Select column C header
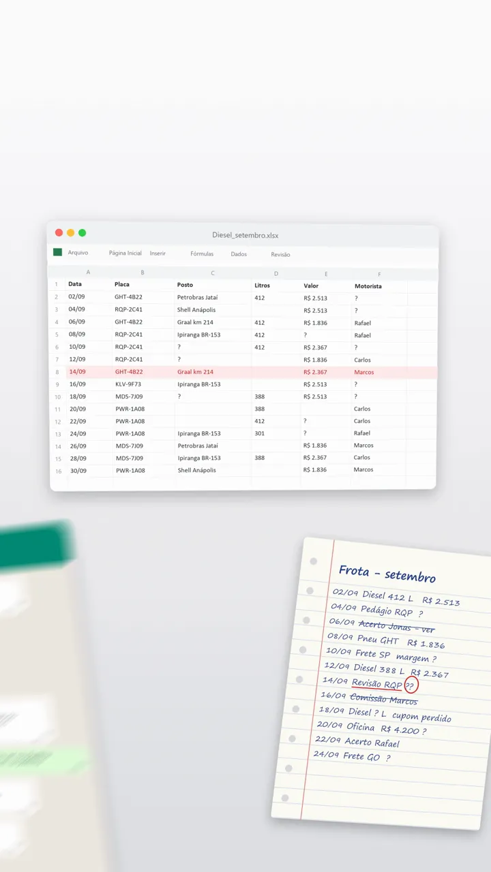This screenshot has height=872, width=491. [x=213, y=273]
